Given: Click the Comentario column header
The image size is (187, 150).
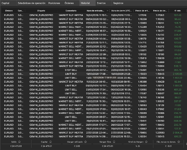Looking at the screenshot, I should pos(70,11).
